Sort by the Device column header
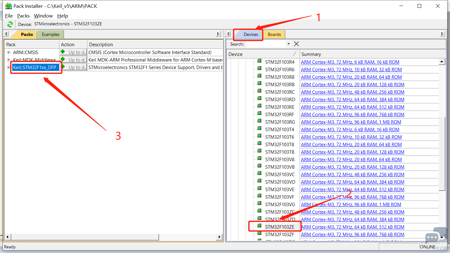 tap(262, 54)
